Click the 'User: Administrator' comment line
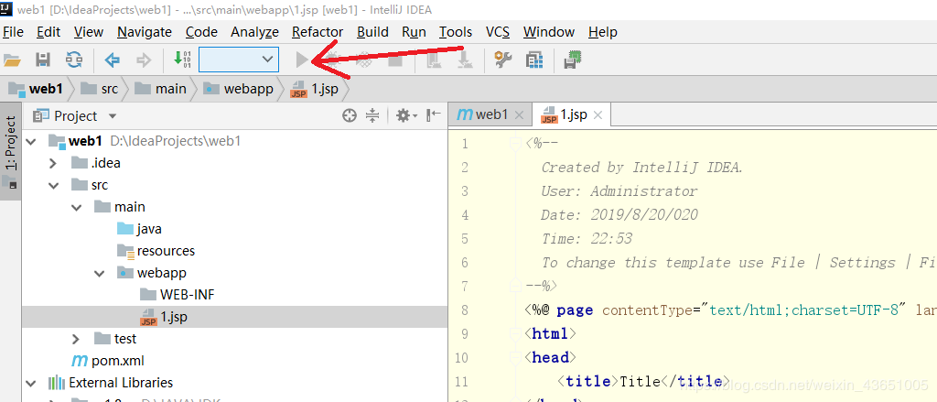This screenshot has height=402, width=937. click(x=619, y=191)
